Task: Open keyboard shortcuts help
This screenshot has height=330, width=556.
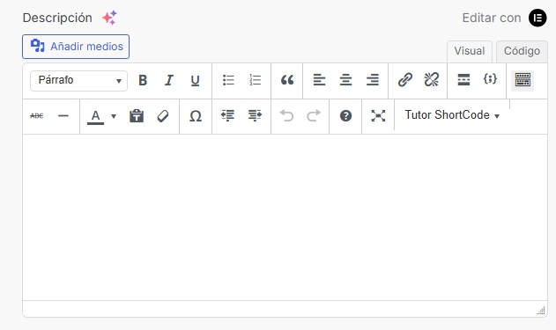Action: click(x=345, y=116)
